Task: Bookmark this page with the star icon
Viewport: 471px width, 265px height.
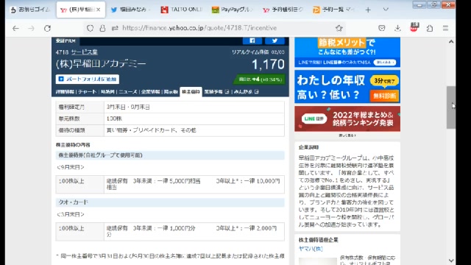Action: coord(339,28)
